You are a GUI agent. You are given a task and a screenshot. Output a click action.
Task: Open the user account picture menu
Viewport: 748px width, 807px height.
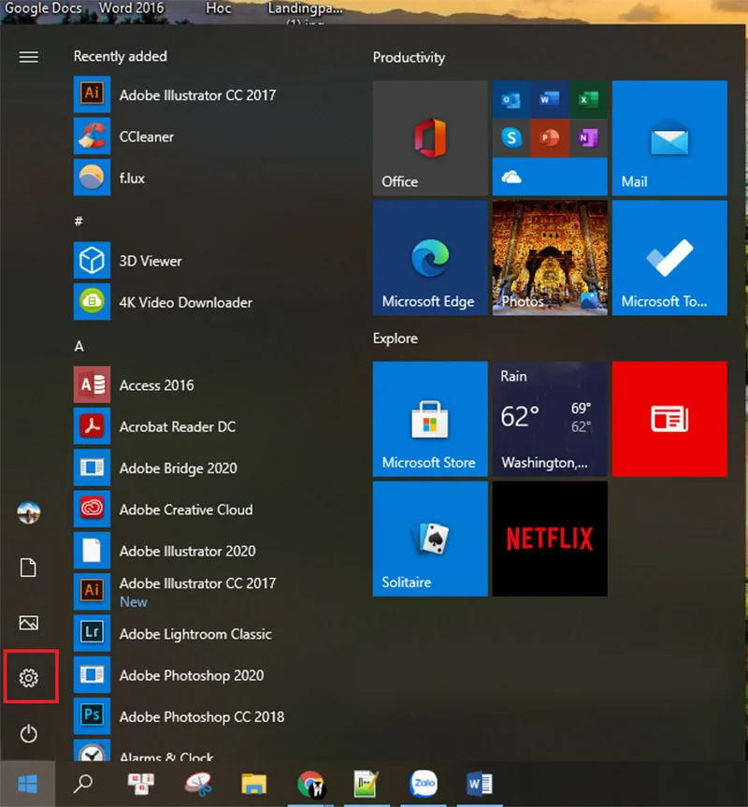click(x=28, y=512)
